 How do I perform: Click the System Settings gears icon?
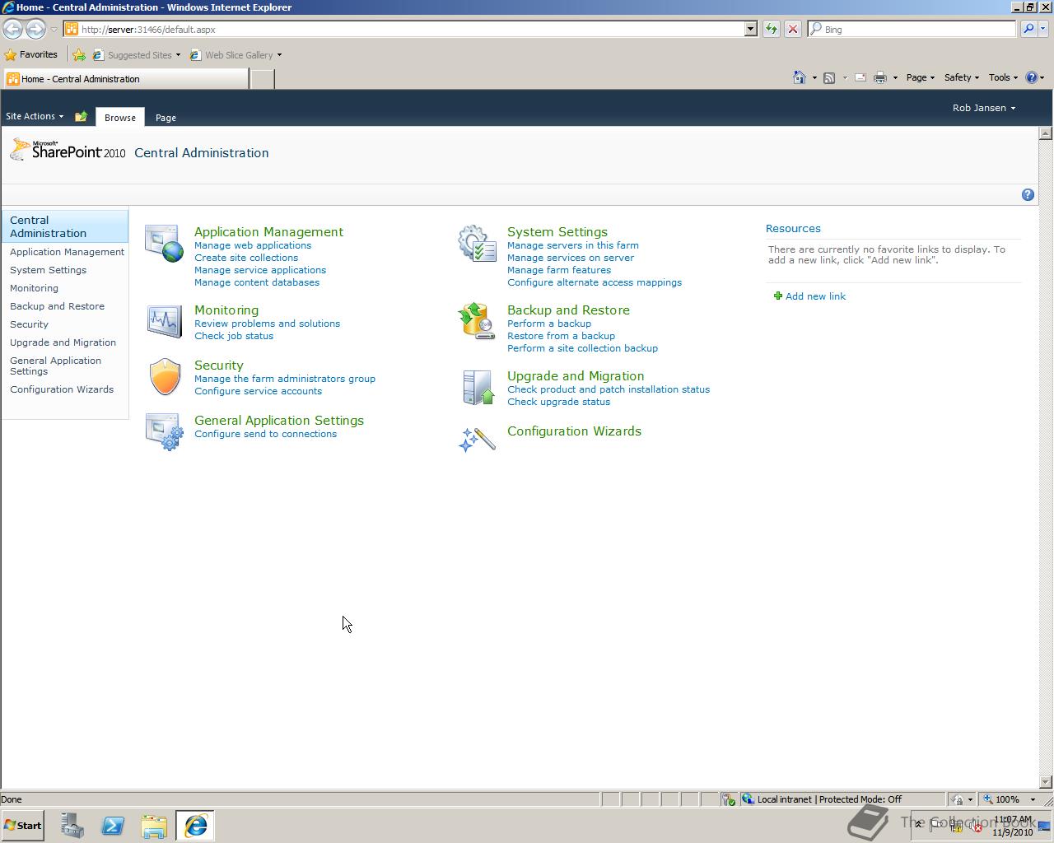[x=477, y=244]
